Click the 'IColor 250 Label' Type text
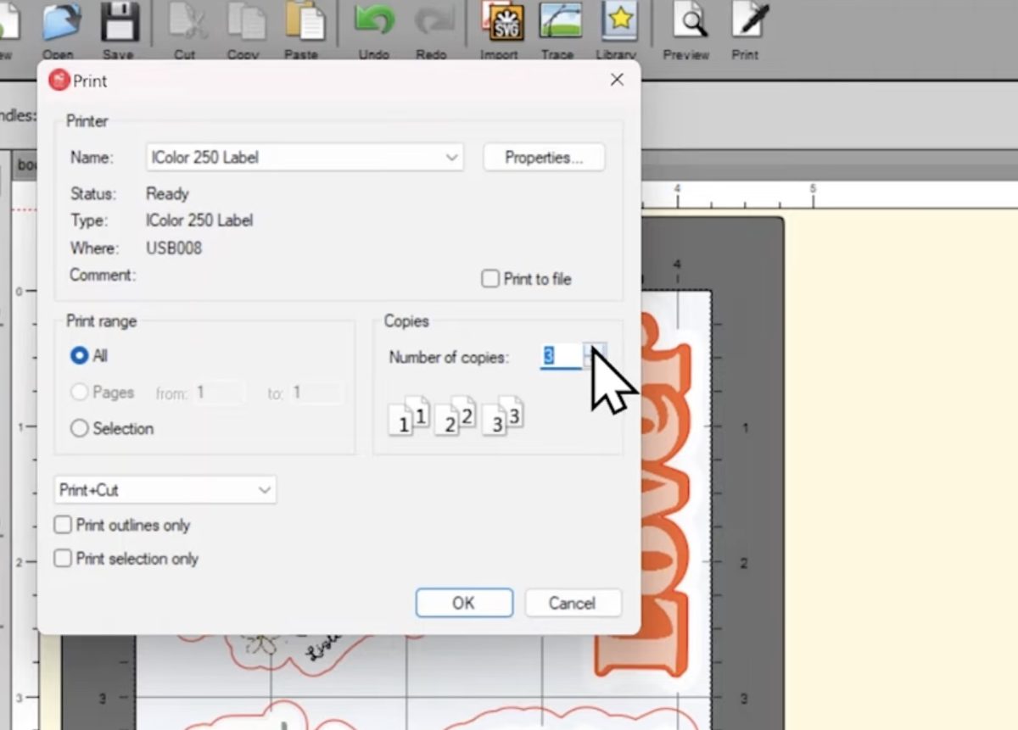Image resolution: width=1018 pixels, height=730 pixels. [x=199, y=220]
